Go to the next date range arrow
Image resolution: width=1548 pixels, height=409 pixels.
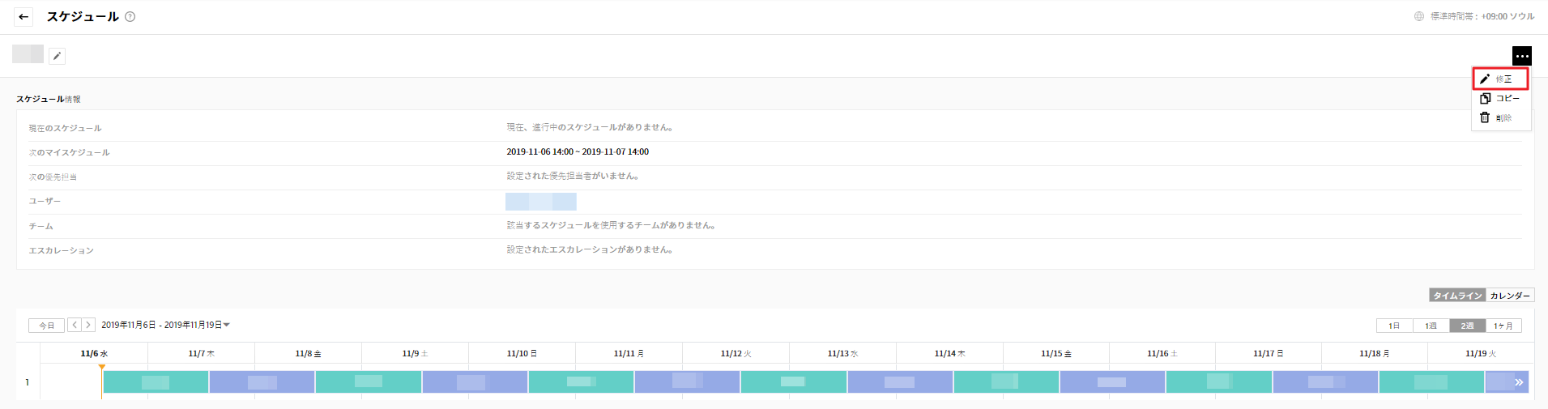(x=88, y=325)
